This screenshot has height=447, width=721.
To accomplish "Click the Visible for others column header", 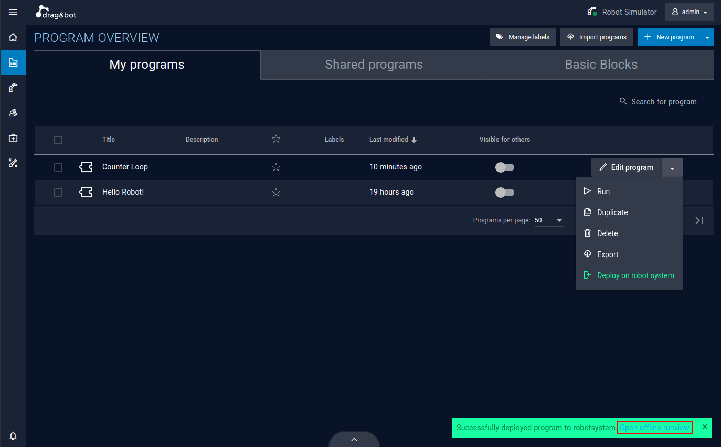I will tap(505, 140).
